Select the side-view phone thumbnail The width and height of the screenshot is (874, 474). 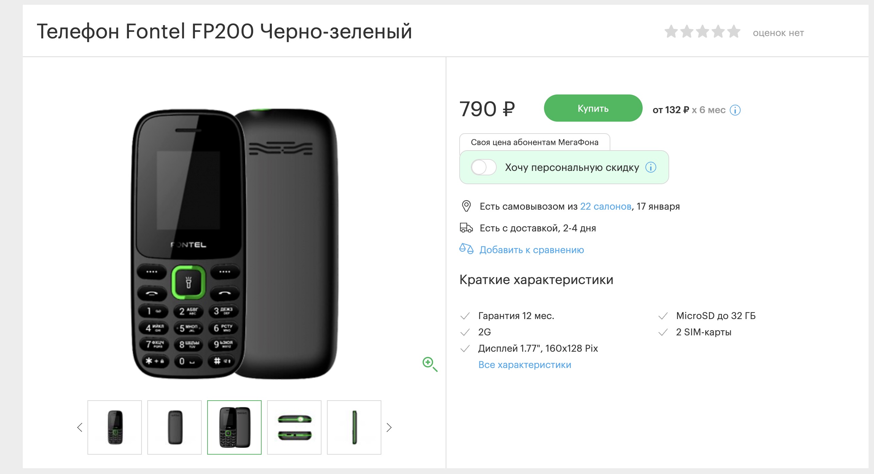[354, 427]
